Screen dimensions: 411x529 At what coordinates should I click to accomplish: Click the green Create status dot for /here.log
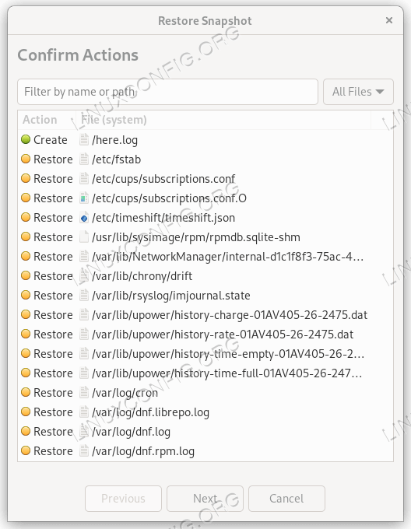(26, 139)
